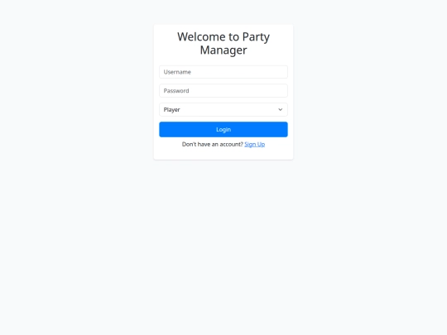Click the blank page background below the card
447x335 pixels.
[223, 242]
